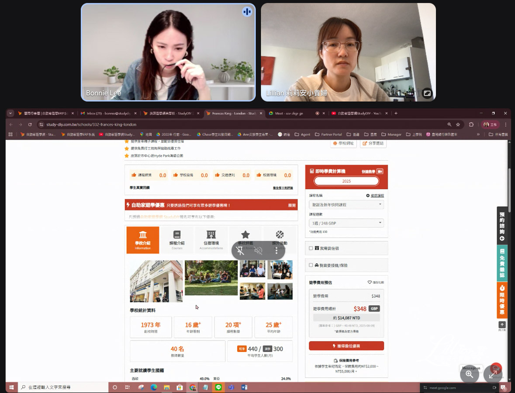Open the school information (學校介紹) tab
The height and width of the screenshot is (393, 515).
pyautogui.click(x=143, y=240)
